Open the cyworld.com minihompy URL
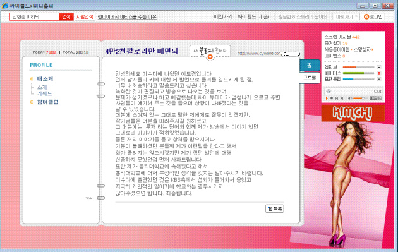This screenshot has height=252, width=398. [260, 54]
